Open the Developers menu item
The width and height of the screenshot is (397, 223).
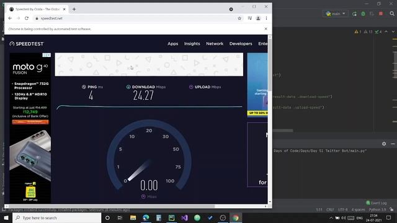[241, 43]
